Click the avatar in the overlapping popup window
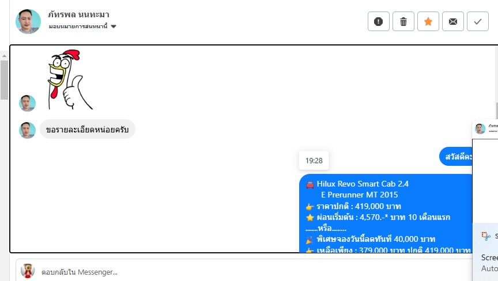The height and width of the screenshot is (281, 498). (480, 128)
